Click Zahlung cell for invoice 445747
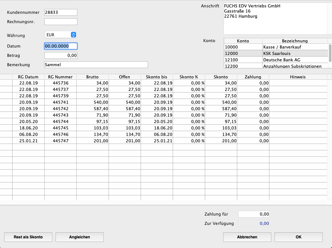The height and width of the screenshot is (248, 332). point(253,141)
